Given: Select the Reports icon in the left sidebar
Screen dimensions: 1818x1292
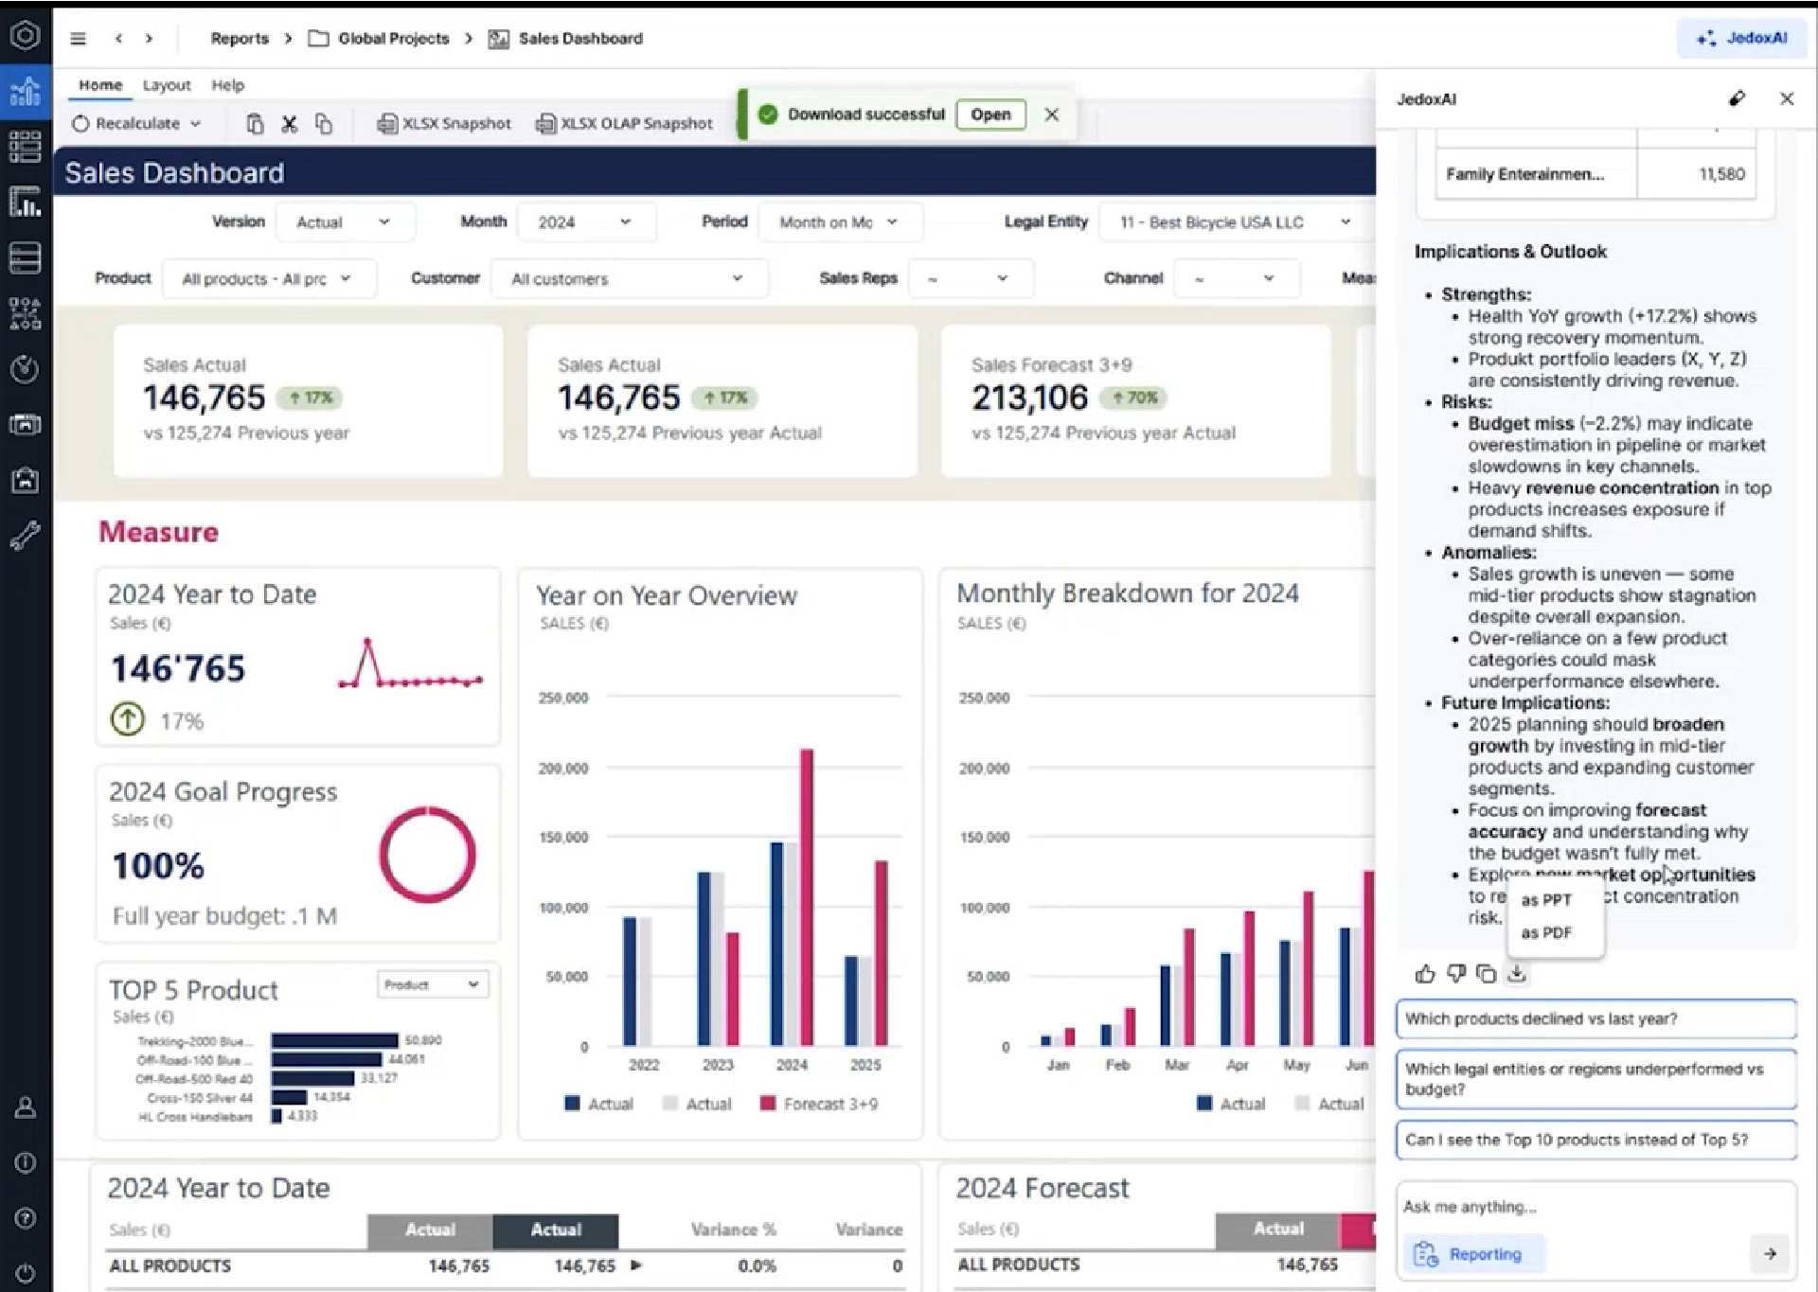Looking at the screenshot, I should (25, 92).
